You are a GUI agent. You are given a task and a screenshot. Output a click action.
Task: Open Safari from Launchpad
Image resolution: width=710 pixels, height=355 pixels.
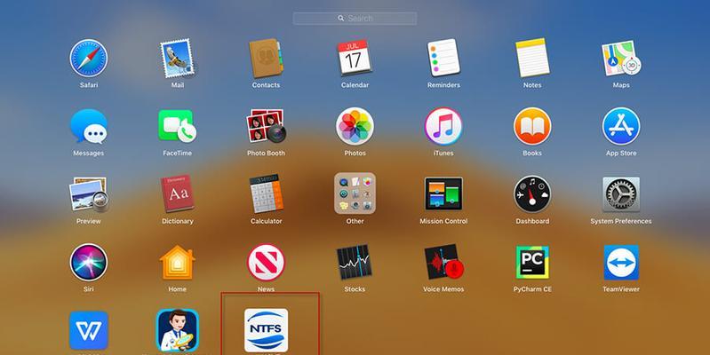click(89, 59)
